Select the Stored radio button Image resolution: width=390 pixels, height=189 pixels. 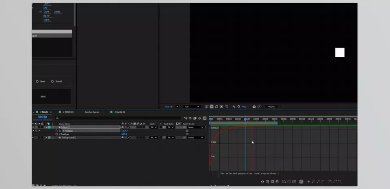click(52, 81)
